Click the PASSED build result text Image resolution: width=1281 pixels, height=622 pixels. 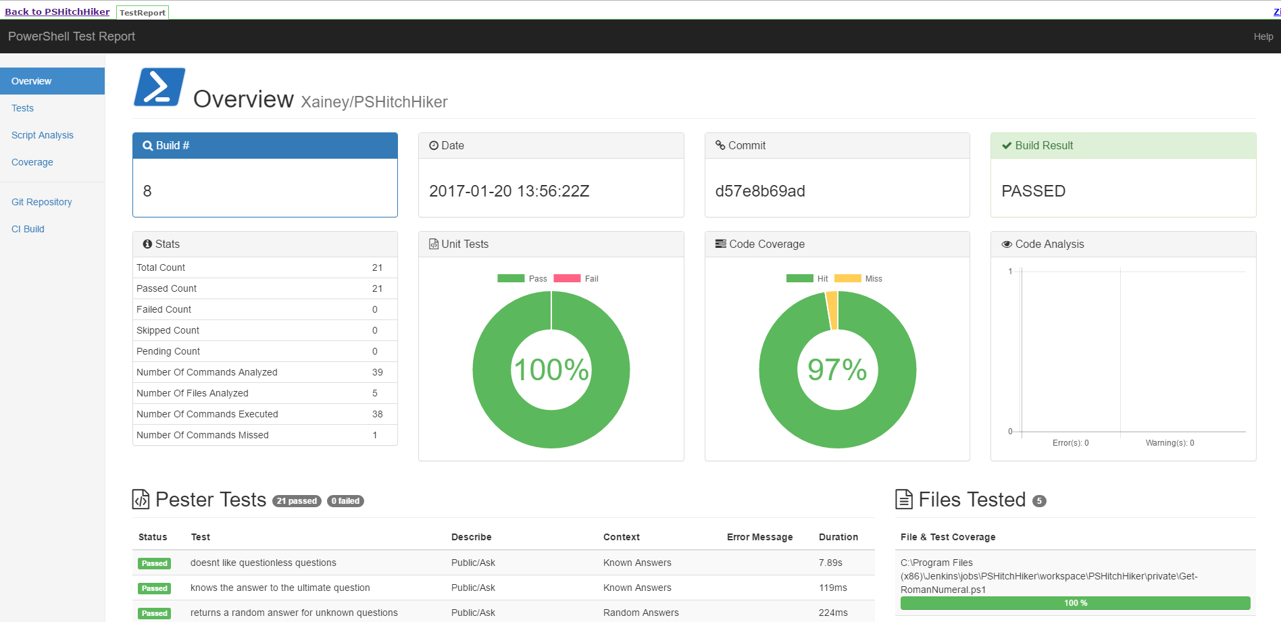(1034, 191)
